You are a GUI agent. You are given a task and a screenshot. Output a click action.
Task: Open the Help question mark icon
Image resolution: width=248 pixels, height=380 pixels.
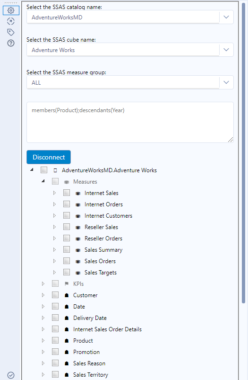(x=11, y=43)
